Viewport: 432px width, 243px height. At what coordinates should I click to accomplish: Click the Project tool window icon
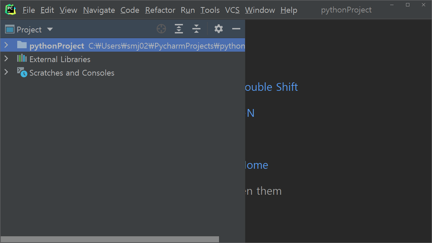[x=10, y=29]
